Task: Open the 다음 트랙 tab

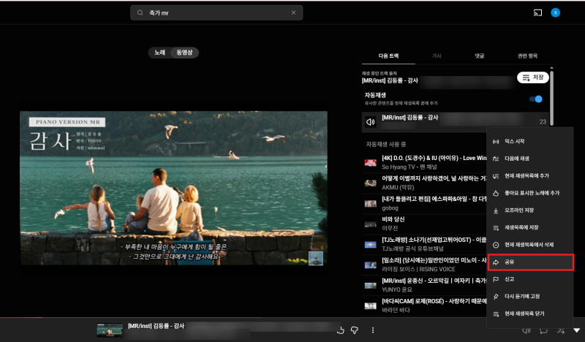Action: tap(388, 56)
